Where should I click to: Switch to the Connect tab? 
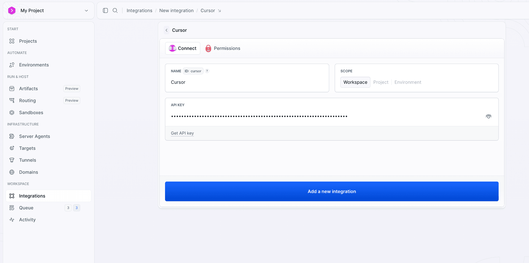point(183,48)
